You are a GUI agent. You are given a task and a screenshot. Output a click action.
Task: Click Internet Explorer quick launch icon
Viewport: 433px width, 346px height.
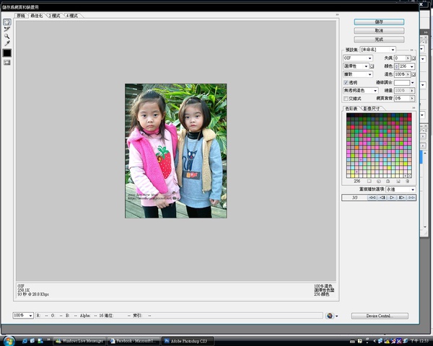click(25, 341)
